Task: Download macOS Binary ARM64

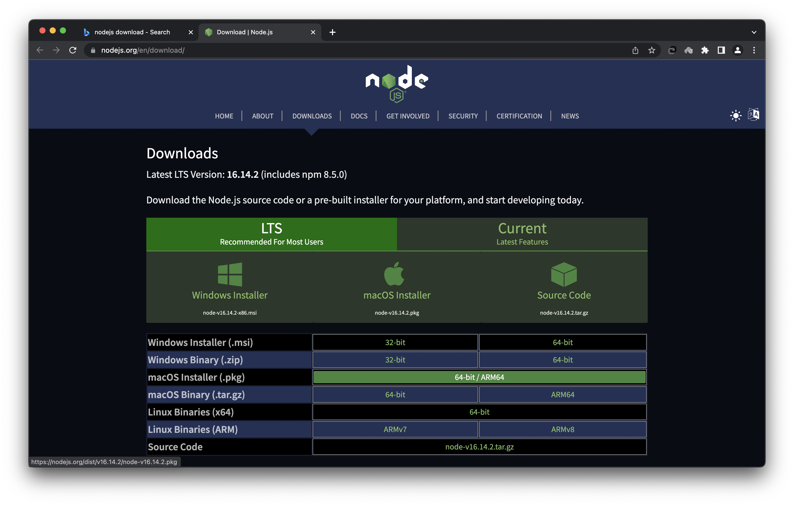Action: coord(563,395)
